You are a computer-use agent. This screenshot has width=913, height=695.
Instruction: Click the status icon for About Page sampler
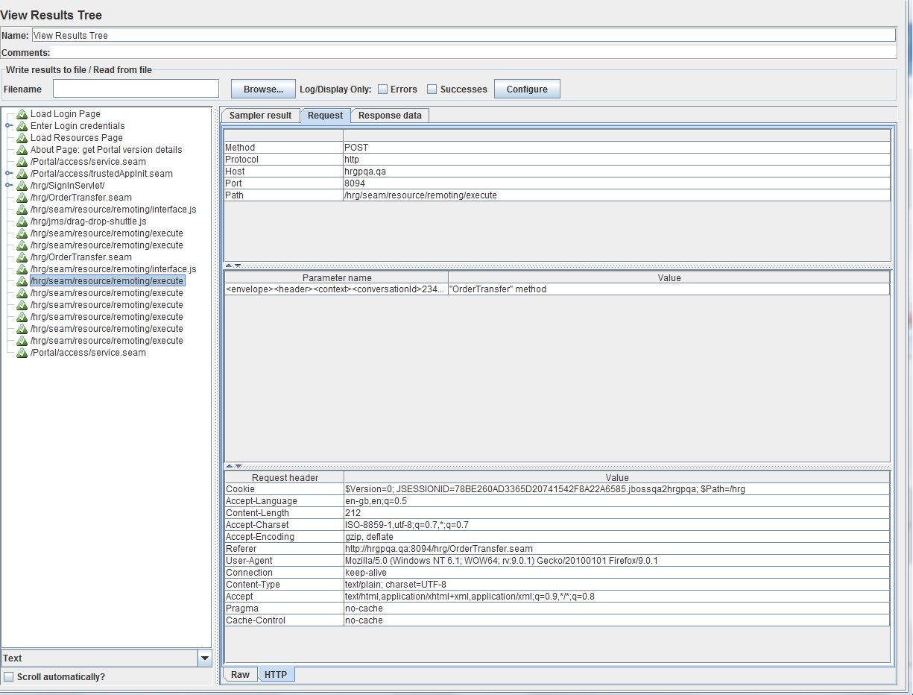pyautogui.click(x=22, y=150)
